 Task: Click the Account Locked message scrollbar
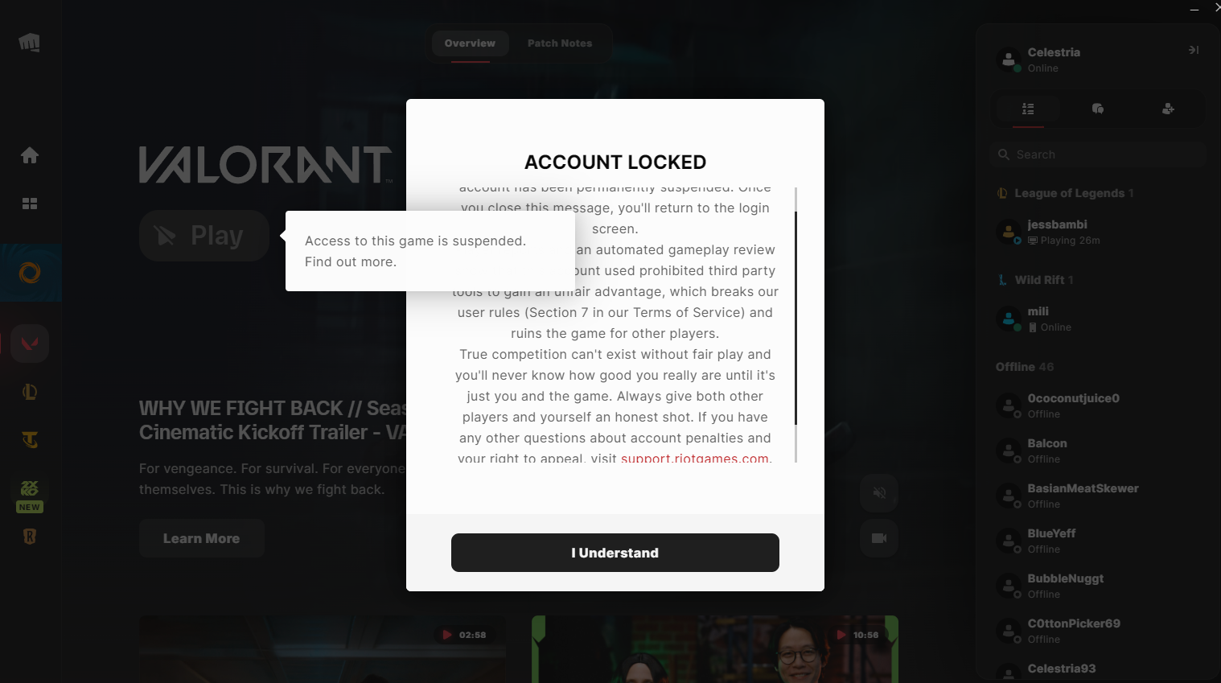pyautogui.click(x=795, y=318)
